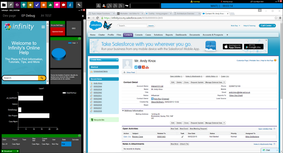Screen dimensions: 283x153
Task: Click the New Note button
Action: pos(175,144)
